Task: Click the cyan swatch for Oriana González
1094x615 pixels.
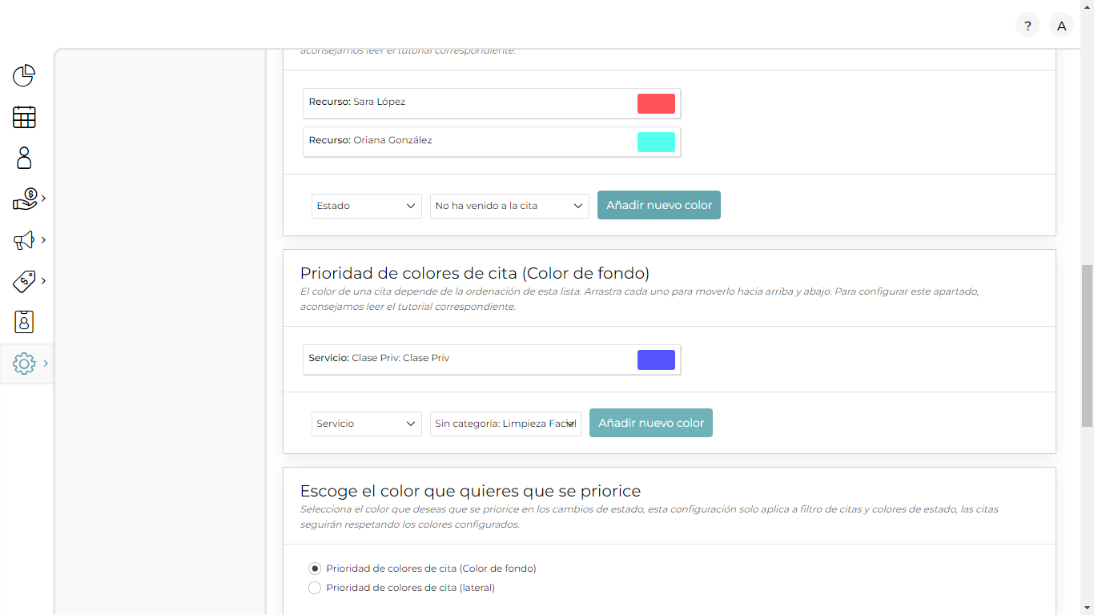Action: tap(656, 142)
